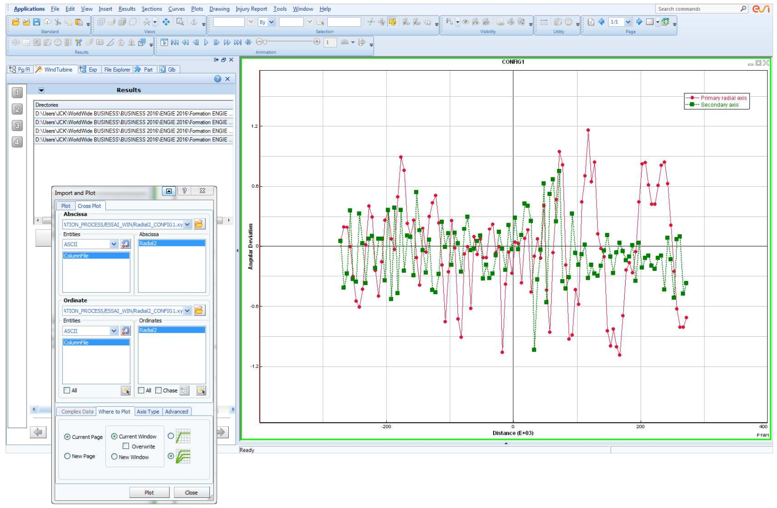Viewport: 777px width, 508px height.
Task: Click the blue floppy disk Save icon
Action: pos(36,22)
